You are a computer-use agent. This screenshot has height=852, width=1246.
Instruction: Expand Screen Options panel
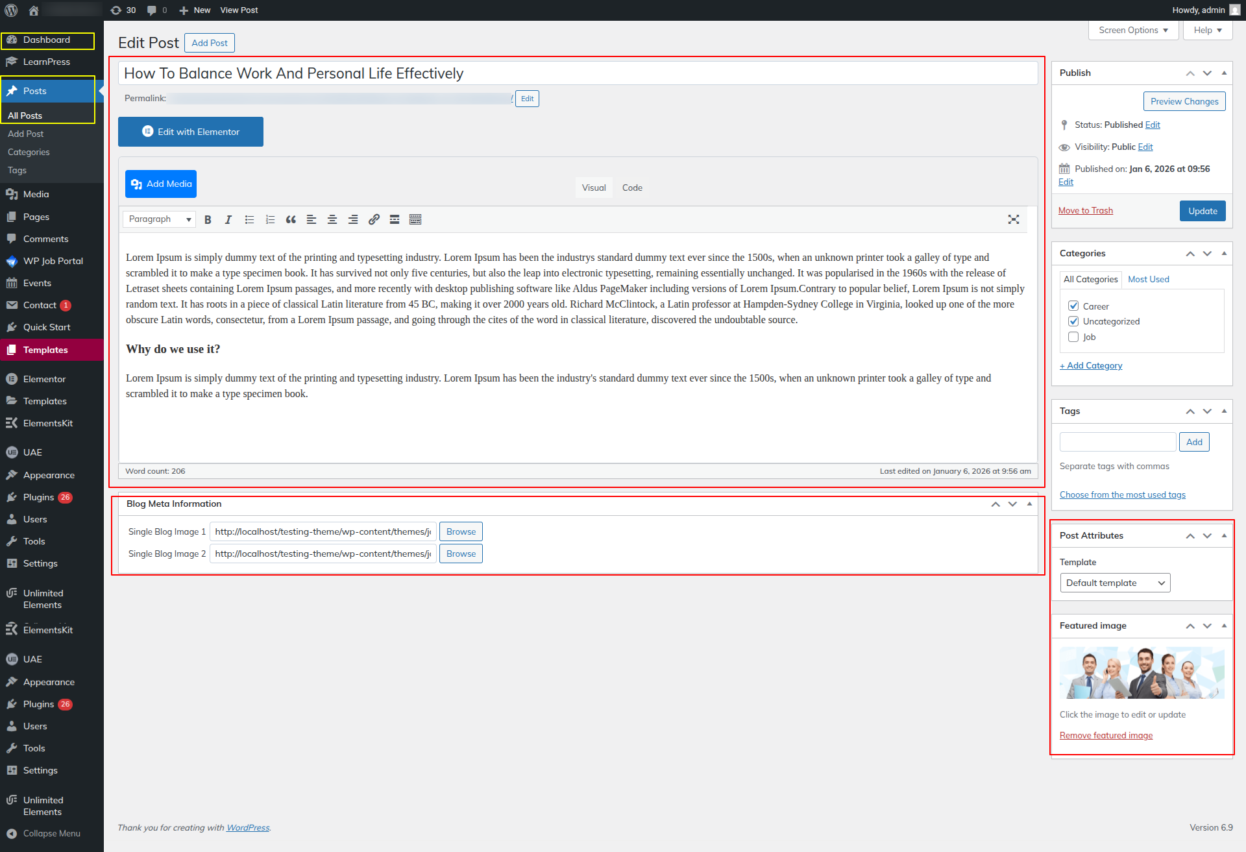tap(1133, 30)
